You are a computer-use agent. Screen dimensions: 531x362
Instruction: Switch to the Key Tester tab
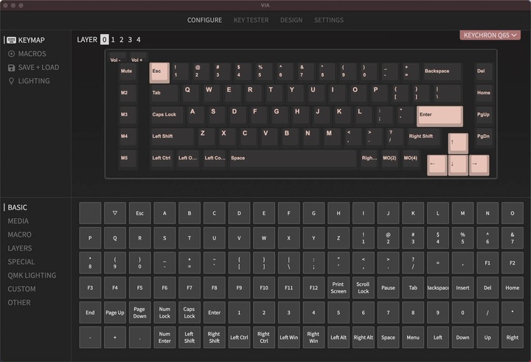pyautogui.click(x=251, y=20)
